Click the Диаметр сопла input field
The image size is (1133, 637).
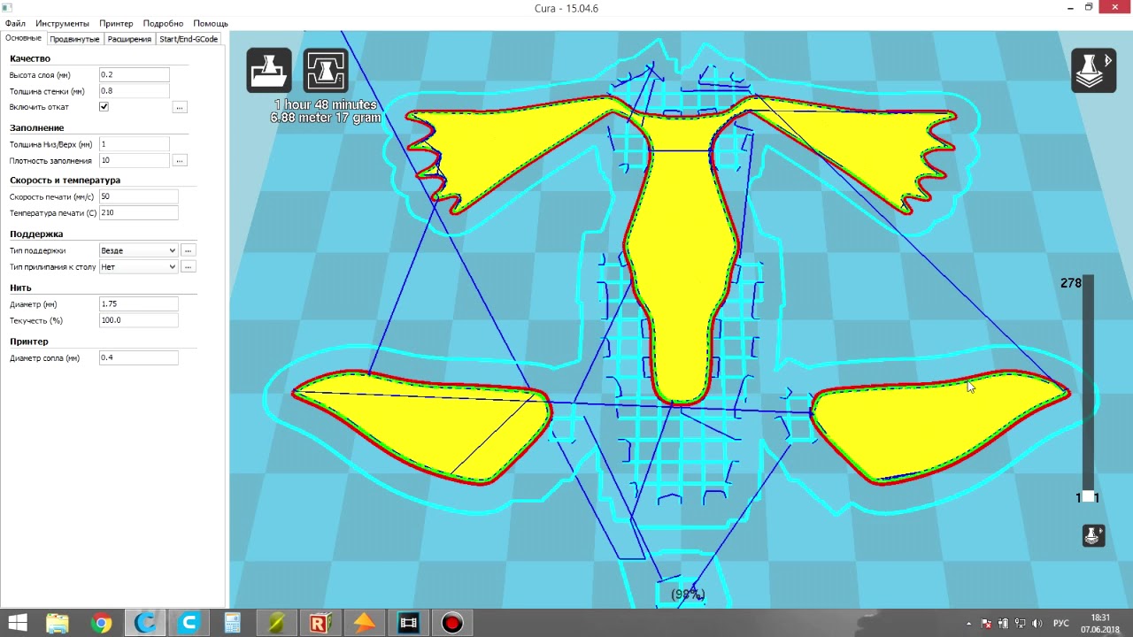pyautogui.click(x=138, y=357)
